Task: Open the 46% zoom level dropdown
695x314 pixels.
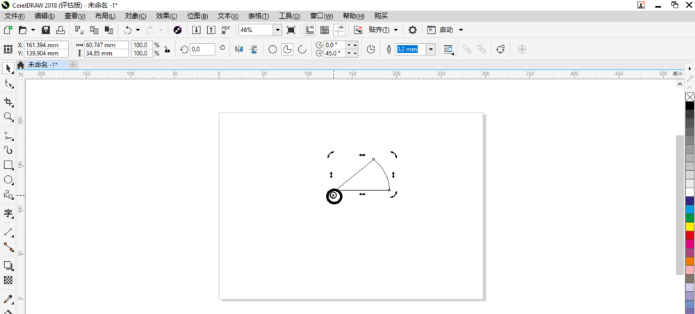Action: coord(277,30)
